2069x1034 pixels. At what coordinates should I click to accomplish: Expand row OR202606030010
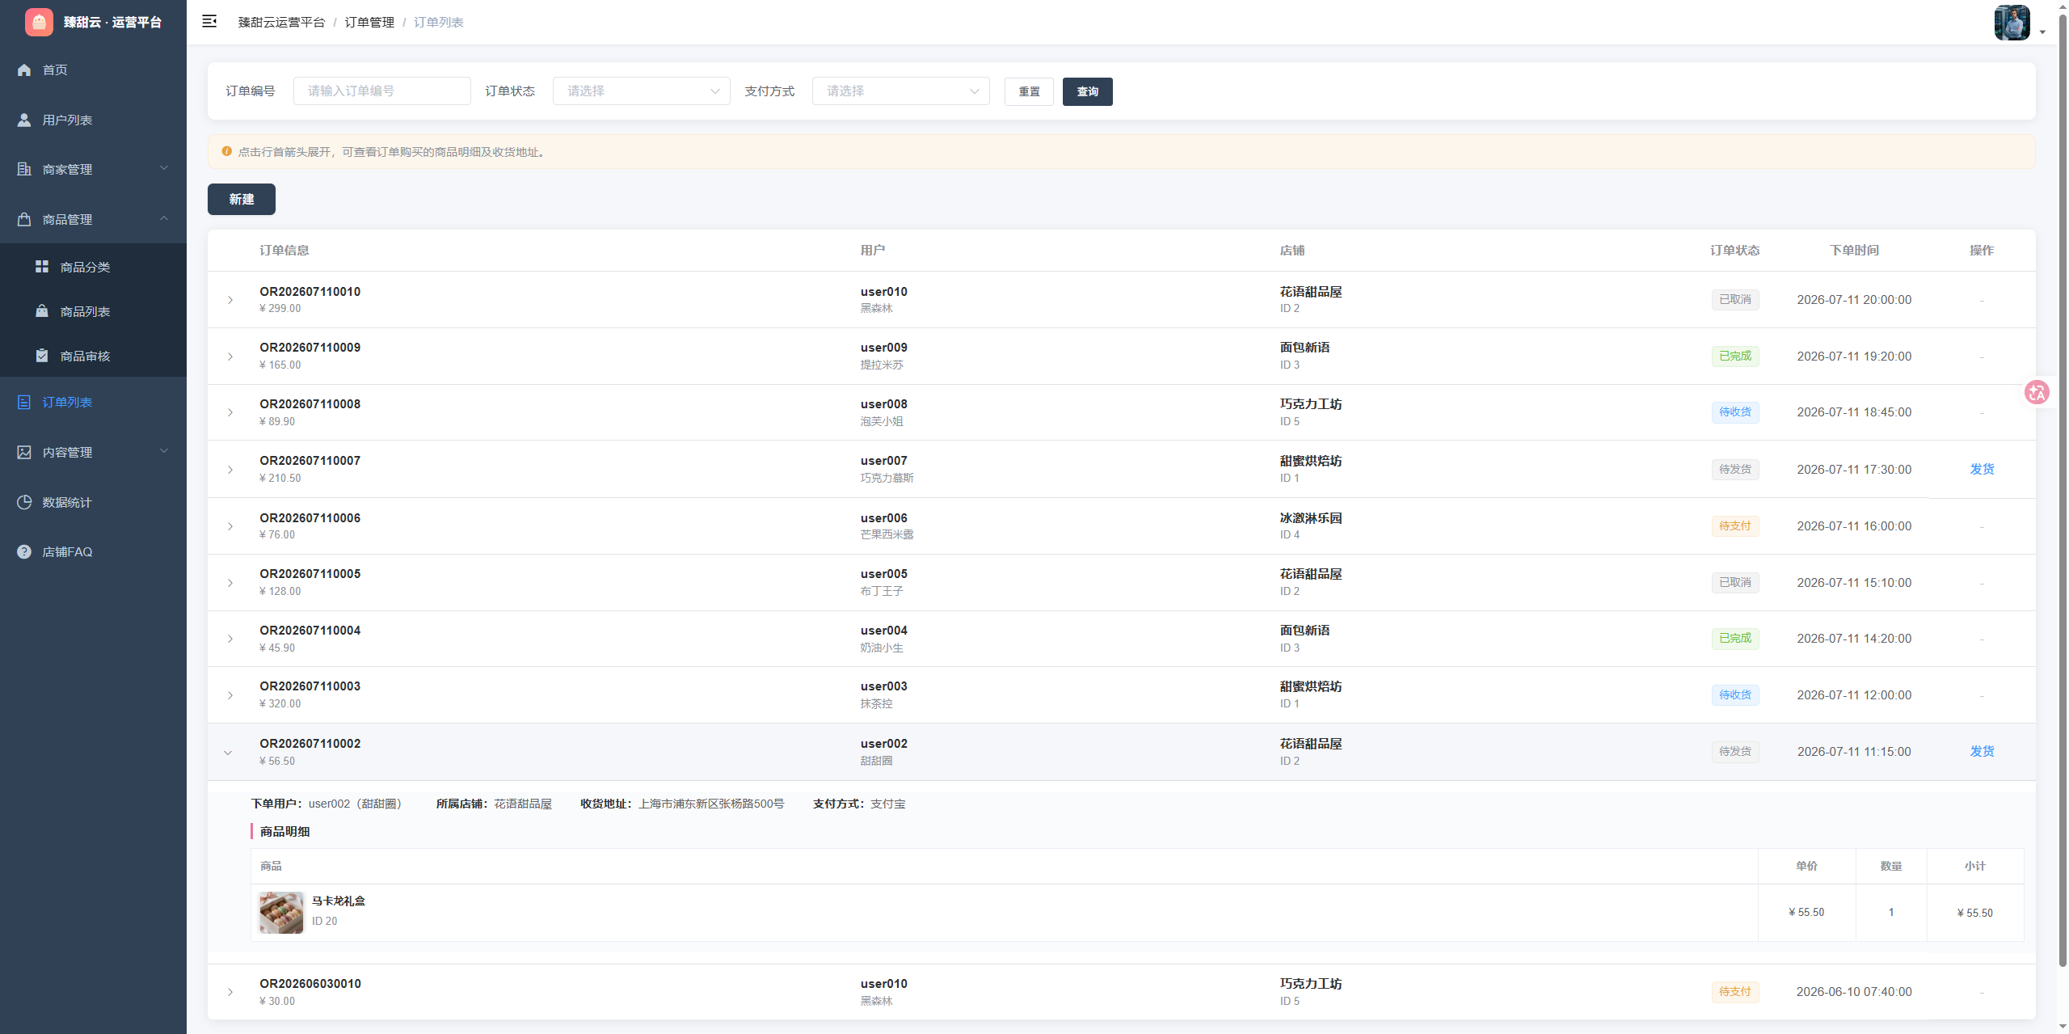pyautogui.click(x=230, y=992)
